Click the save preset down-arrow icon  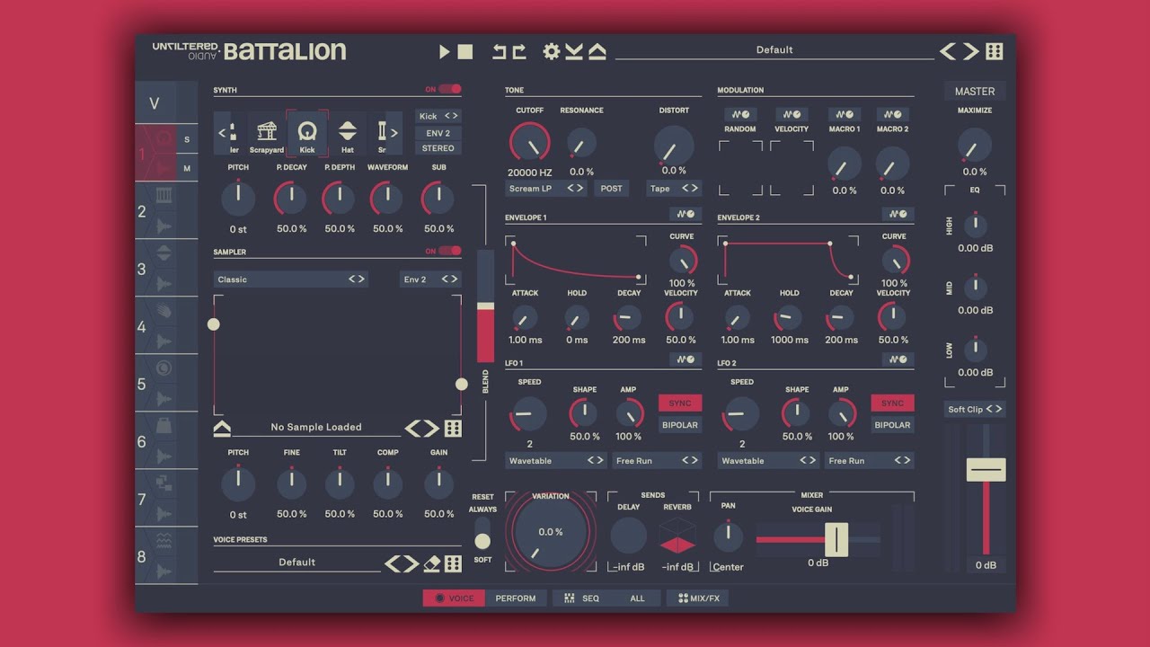coord(574,51)
